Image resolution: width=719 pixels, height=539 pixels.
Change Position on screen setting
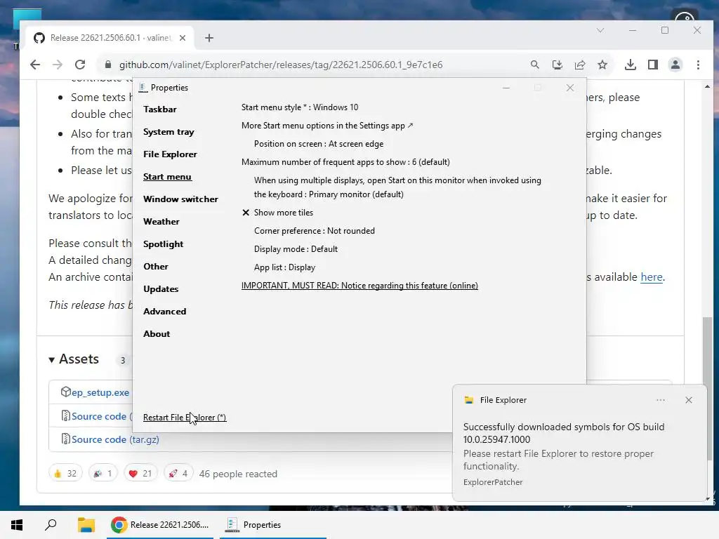(319, 144)
